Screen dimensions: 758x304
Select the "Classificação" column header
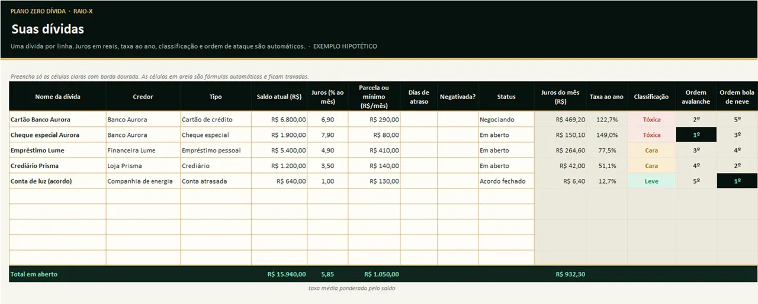click(651, 97)
